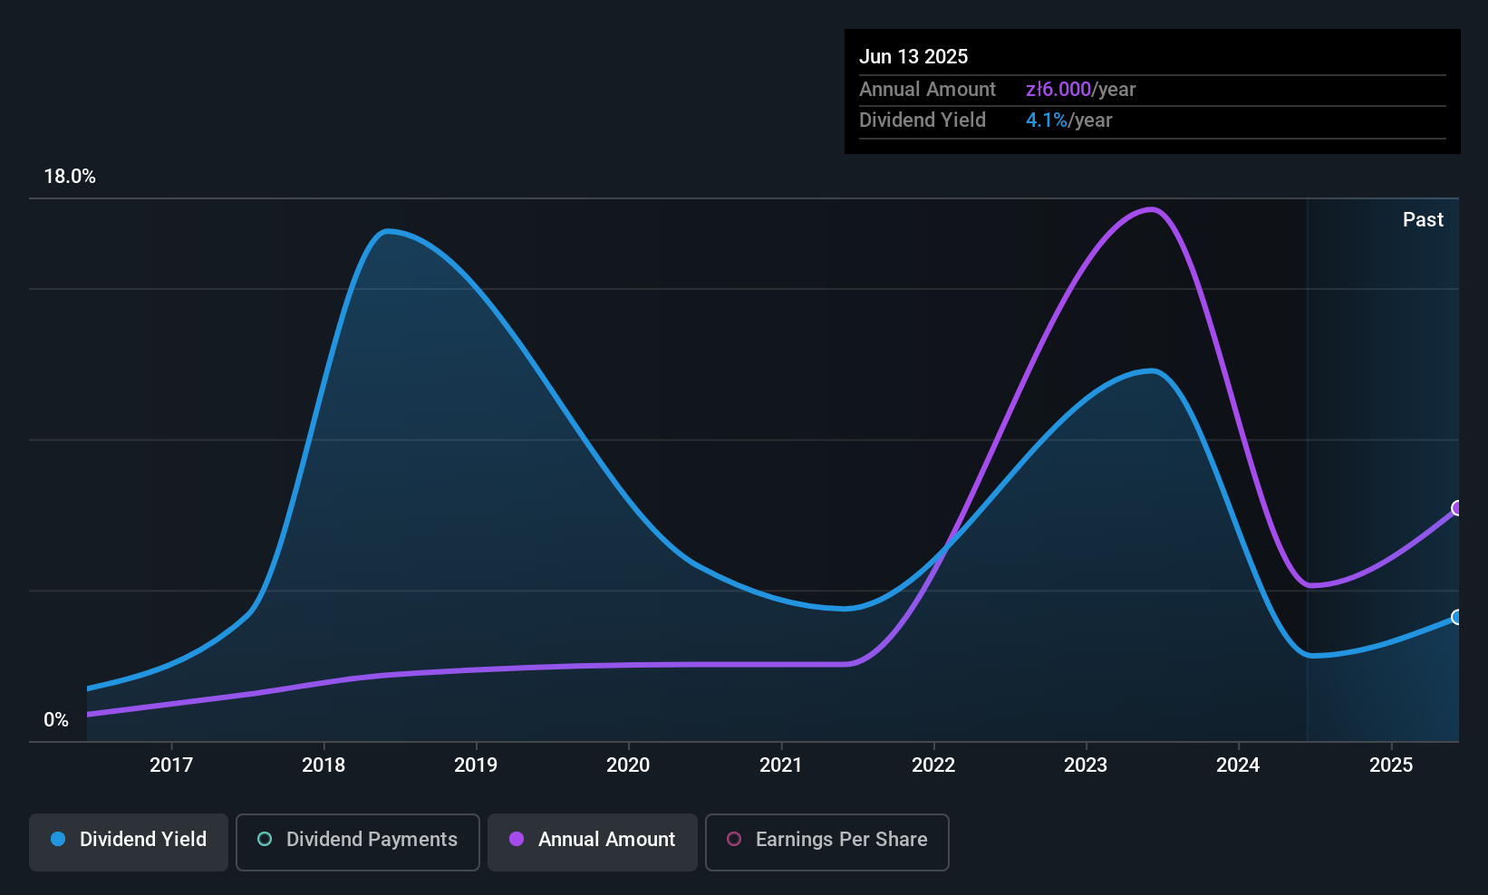Click the 2024 x-axis label
The height and width of the screenshot is (895, 1488).
pyautogui.click(x=1238, y=765)
